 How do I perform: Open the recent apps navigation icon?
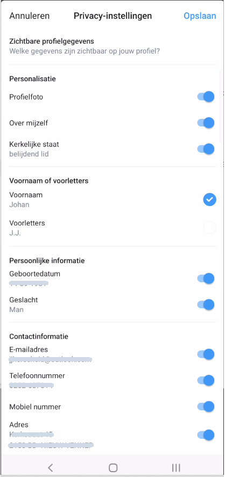pos(175,467)
